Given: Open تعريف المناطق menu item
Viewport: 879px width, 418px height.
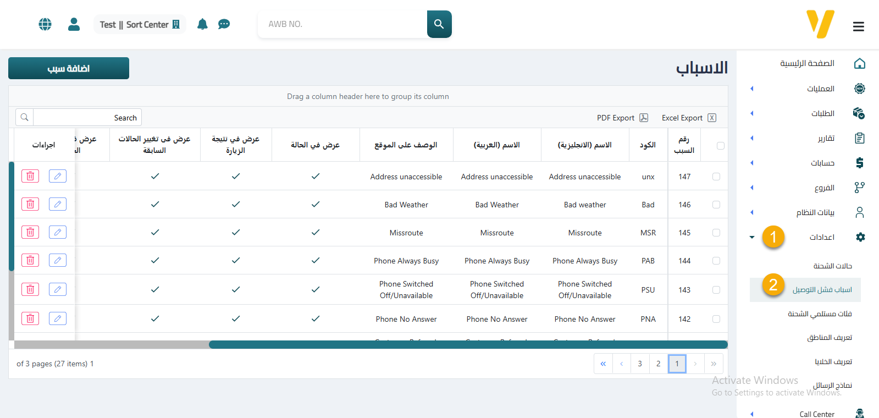Looking at the screenshot, I should (x=829, y=337).
